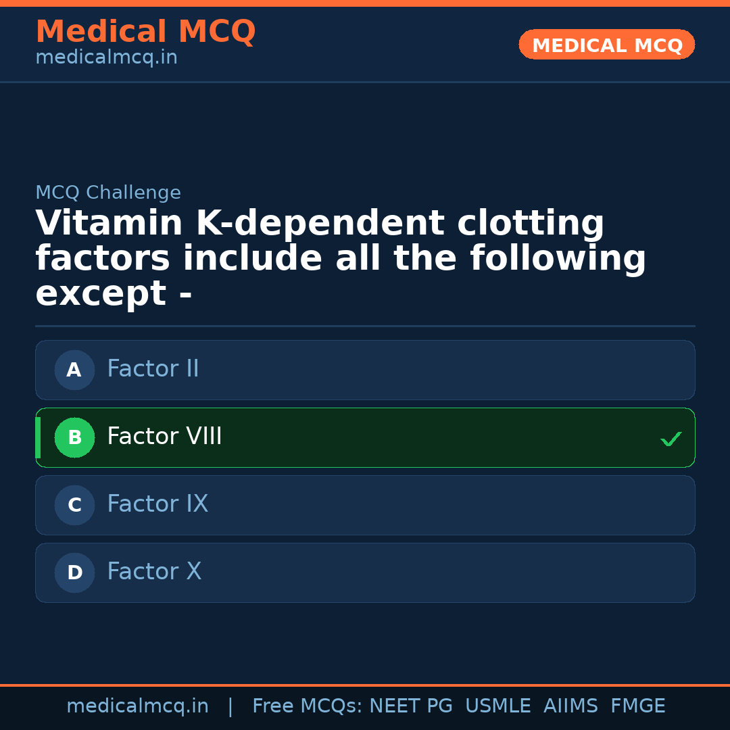The width and height of the screenshot is (730, 730).
Task: Click the green checkmark on Factor VIII
Action: tap(671, 439)
